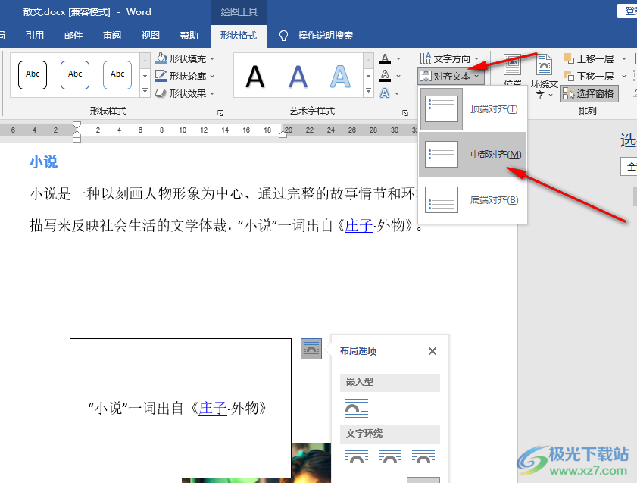
Task: Open Shape Fill (形状填充) menu
Action: point(186,59)
